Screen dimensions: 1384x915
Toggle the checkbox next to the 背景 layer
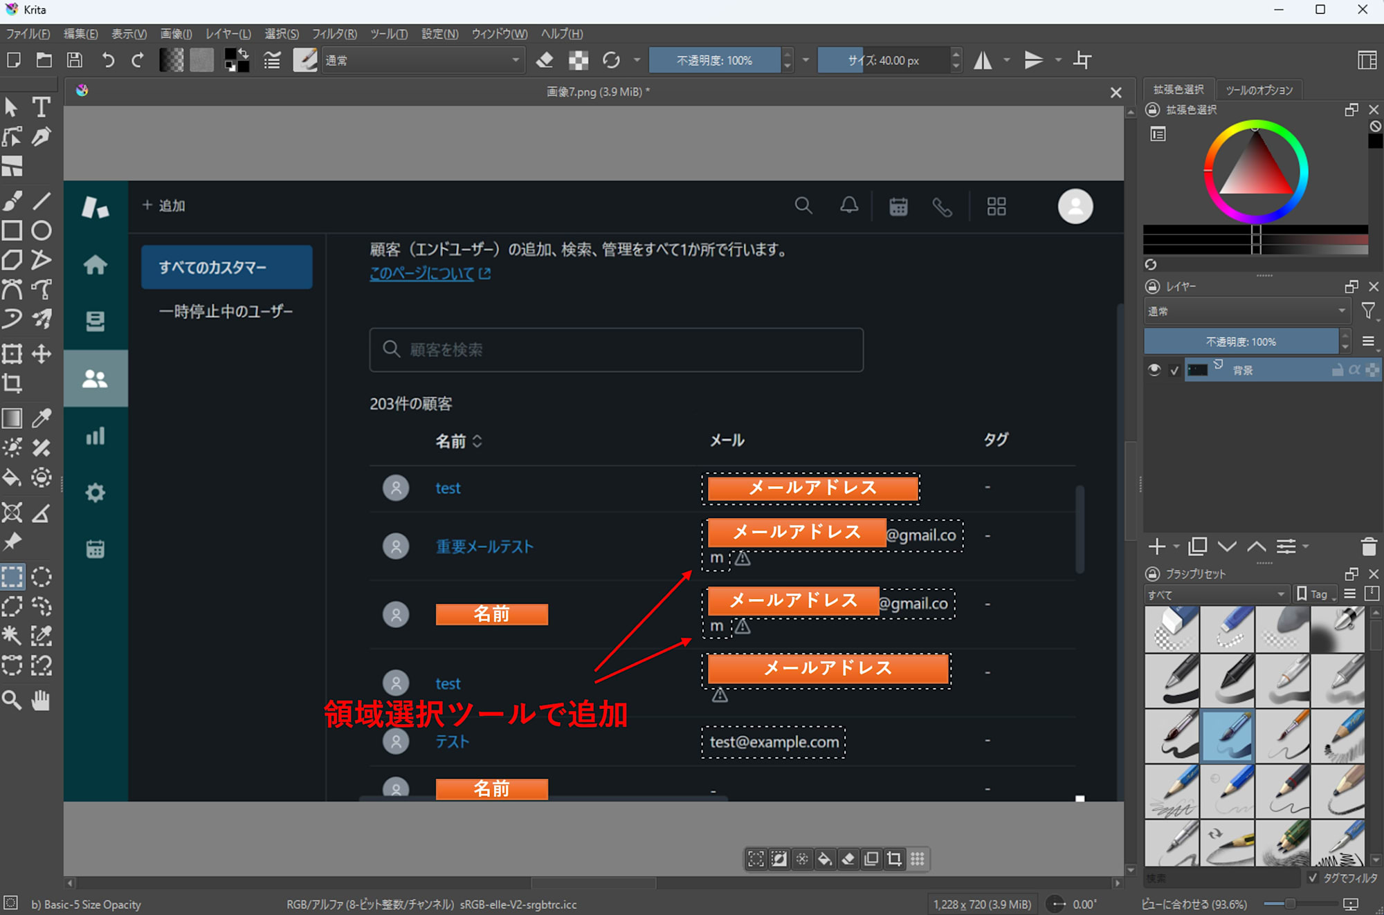click(1174, 370)
